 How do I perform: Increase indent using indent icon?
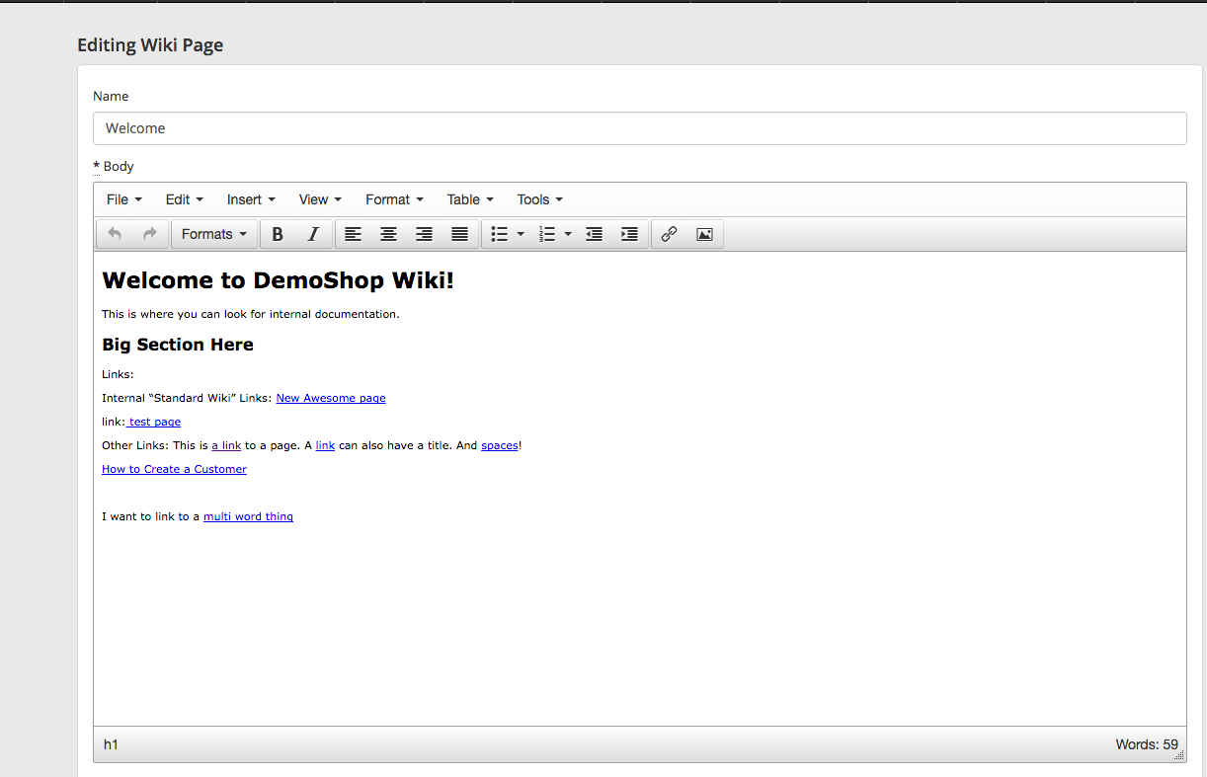[629, 234]
